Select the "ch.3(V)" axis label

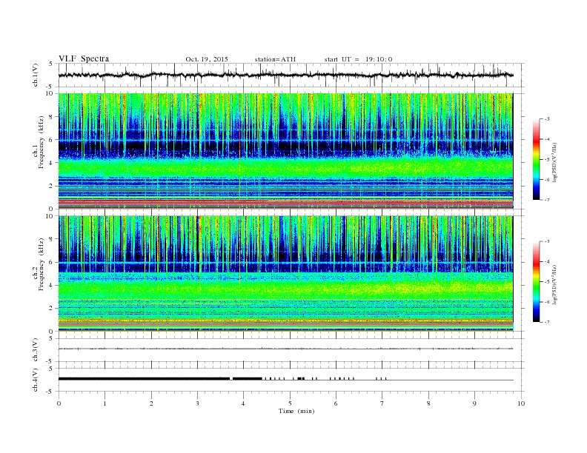pyautogui.click(x=36, y=350)
